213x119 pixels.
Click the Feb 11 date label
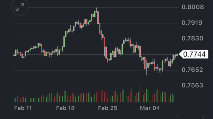[23, 108]
